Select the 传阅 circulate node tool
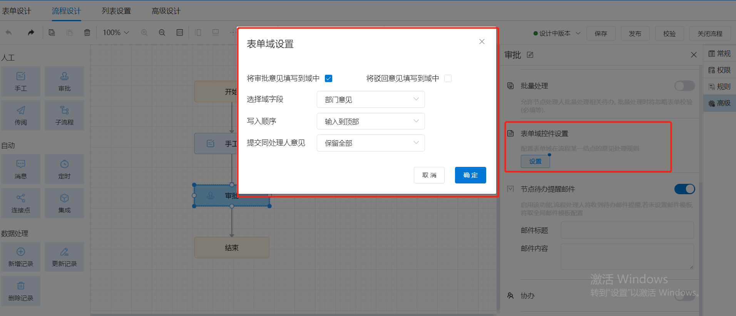This screenshot has height=316, width=736. (x=21, y=115)
